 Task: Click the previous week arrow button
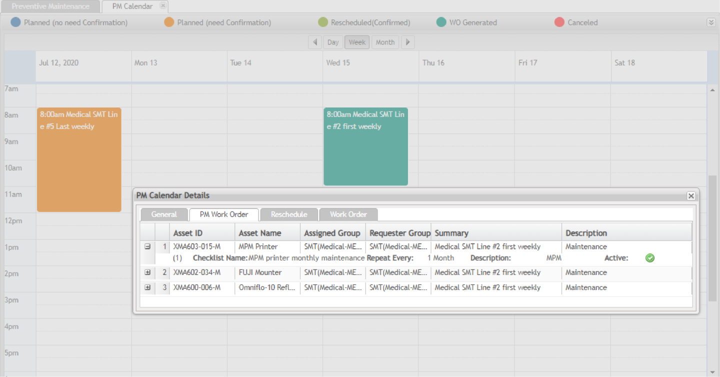point(314,42)
